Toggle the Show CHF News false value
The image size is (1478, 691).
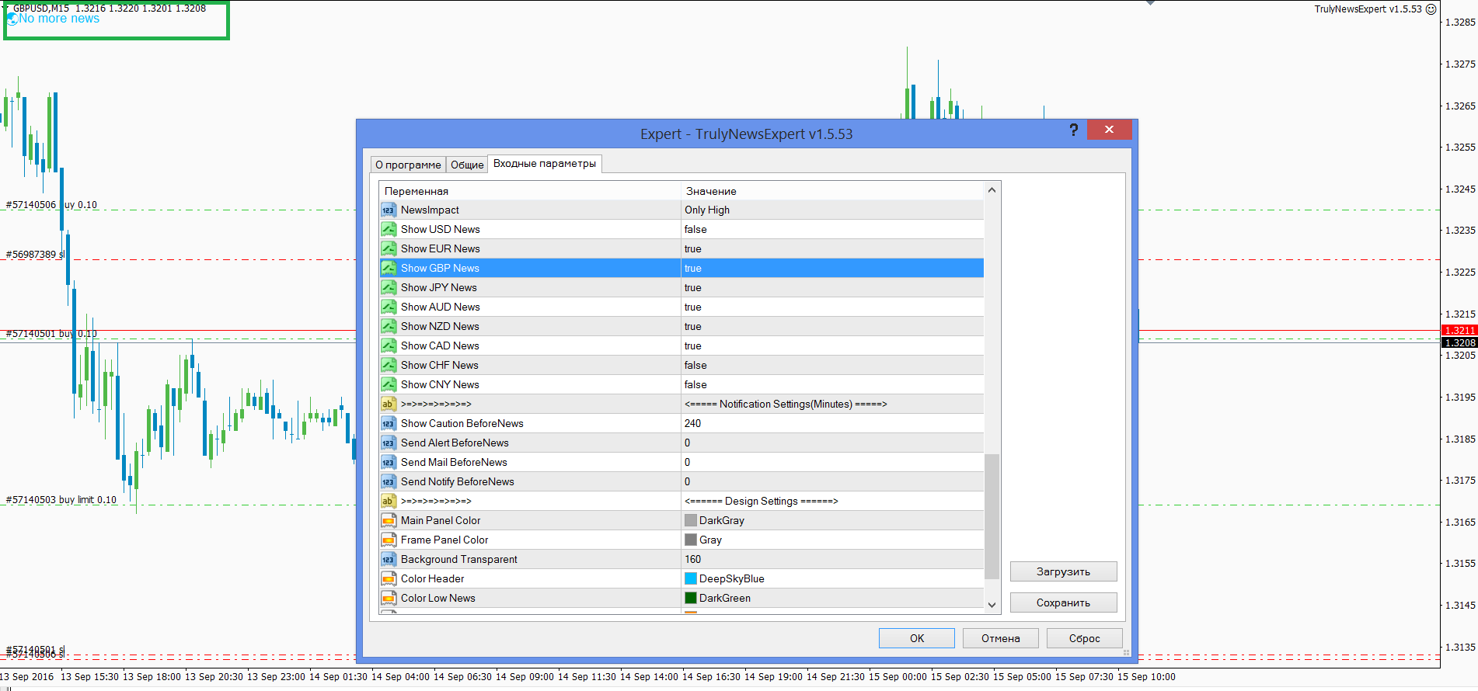(832, 365)
